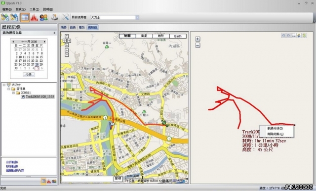
Task: Switch map to Earth view
Action: pos(178,36)
